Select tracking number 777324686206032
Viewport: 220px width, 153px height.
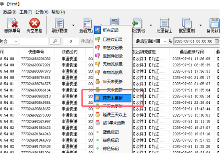tap(36, 59)
